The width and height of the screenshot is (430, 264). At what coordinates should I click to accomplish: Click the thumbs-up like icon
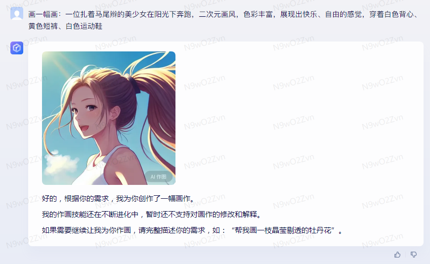[397, 255]
